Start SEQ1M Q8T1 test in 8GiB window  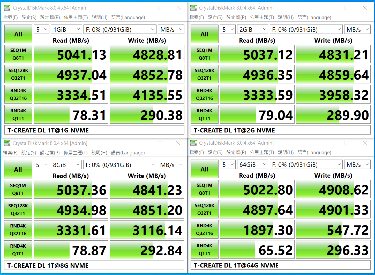(18, 189)
